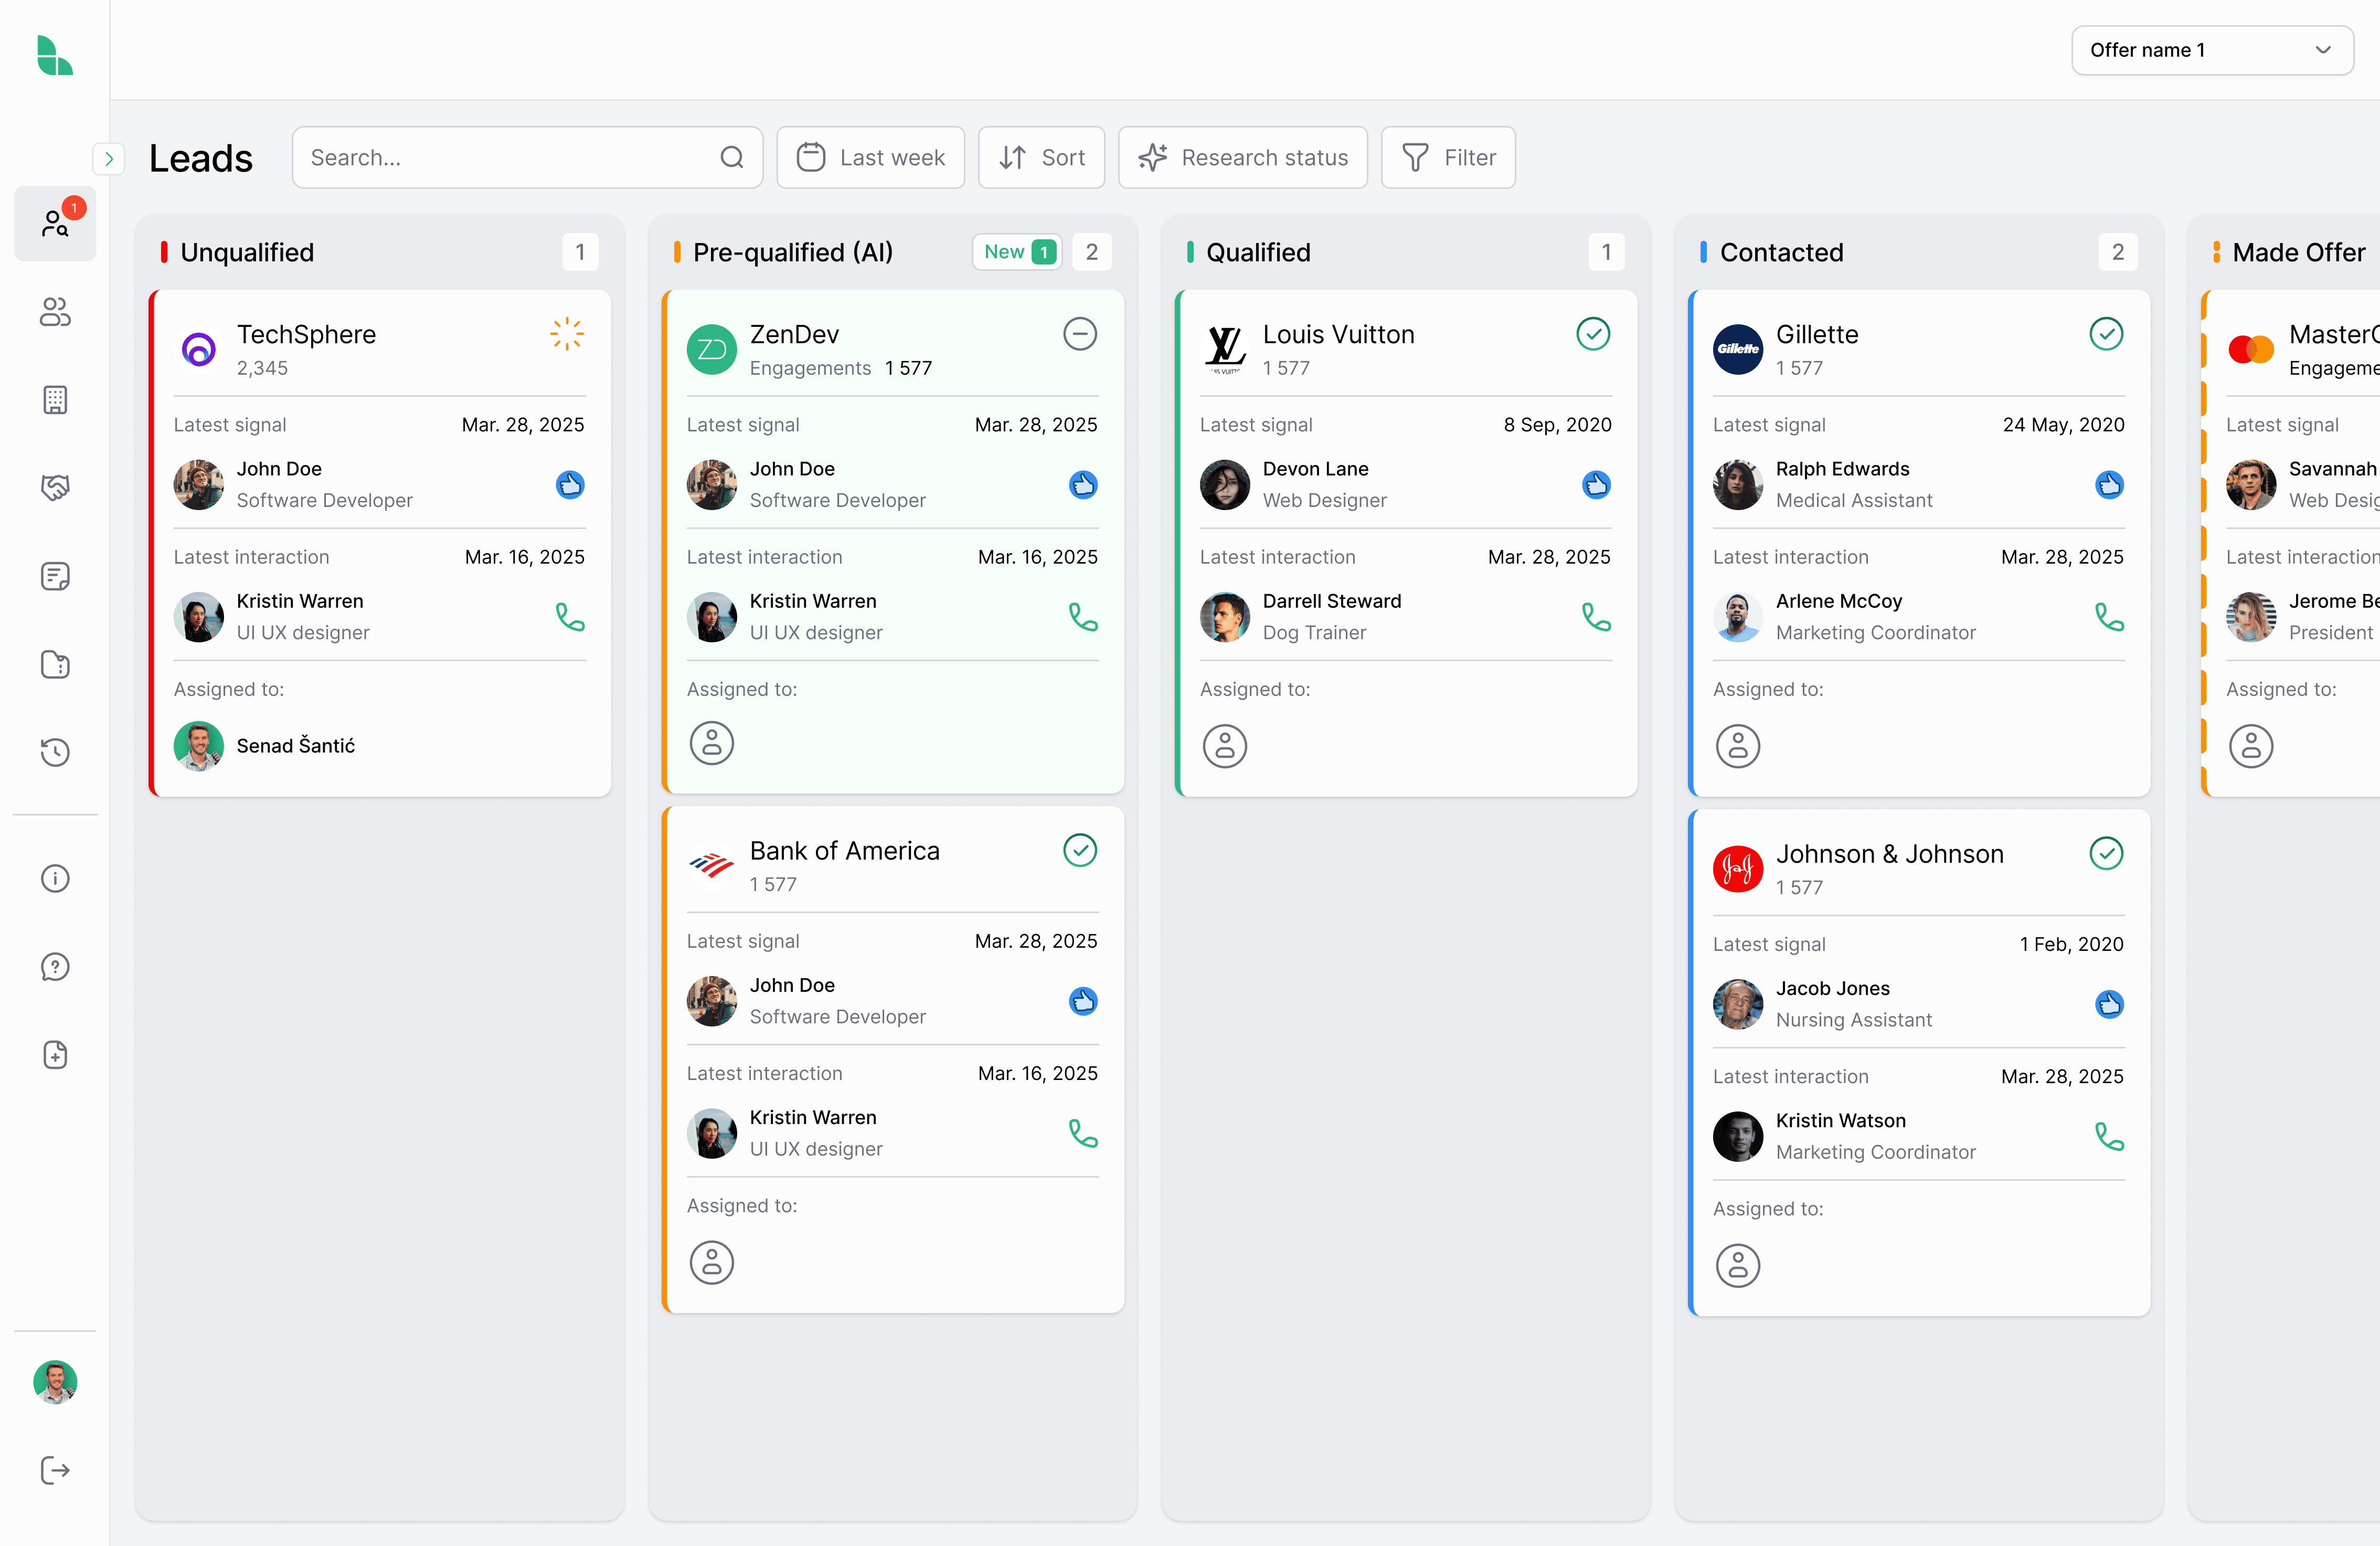Click the Research status button
Screen dimensions: 2380x1546
tap(1242, 158)
